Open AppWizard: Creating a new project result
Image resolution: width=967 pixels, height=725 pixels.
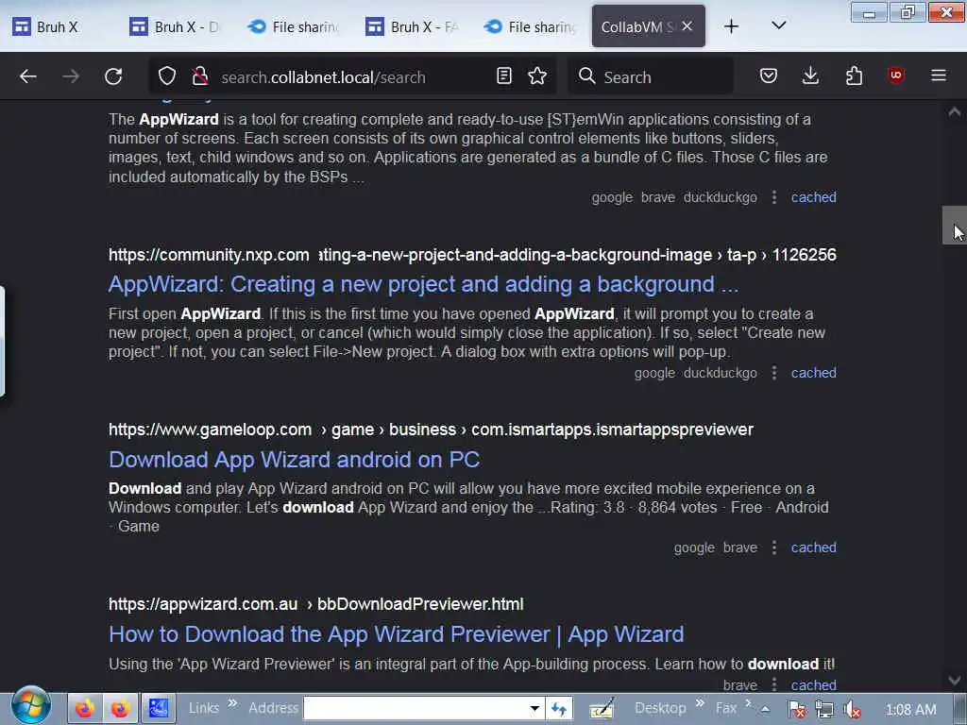(x=423, y=284)
